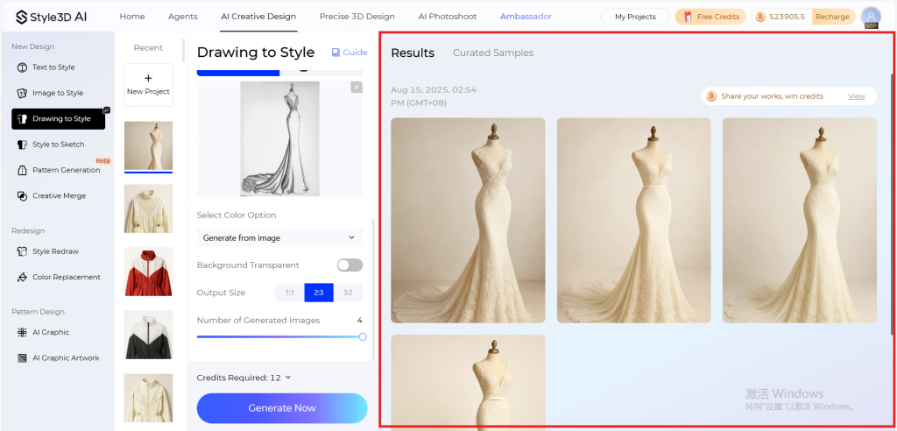Click the uploaded dress sketch preview
Image resolution: width=897 pixels, height=431 pixels.
279,138
